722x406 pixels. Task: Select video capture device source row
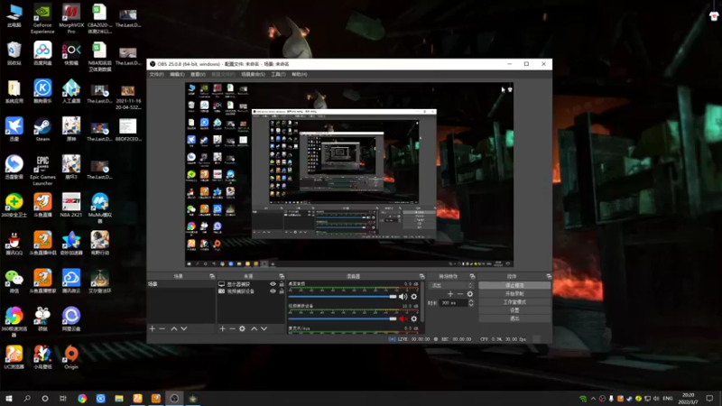click(251, 291)
